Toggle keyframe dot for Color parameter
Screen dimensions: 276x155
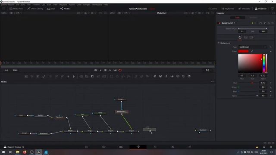pos(271,51)
